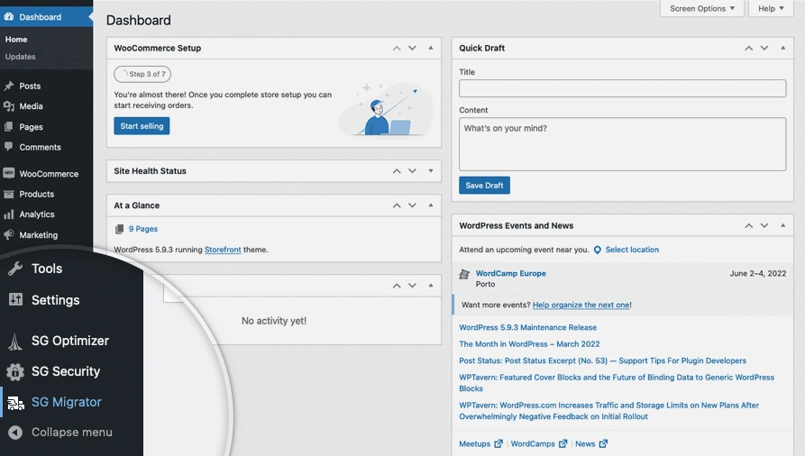805x456 pixels.
Task: Toggle the Site Health Status panel open
Action: tap(431, 170)
